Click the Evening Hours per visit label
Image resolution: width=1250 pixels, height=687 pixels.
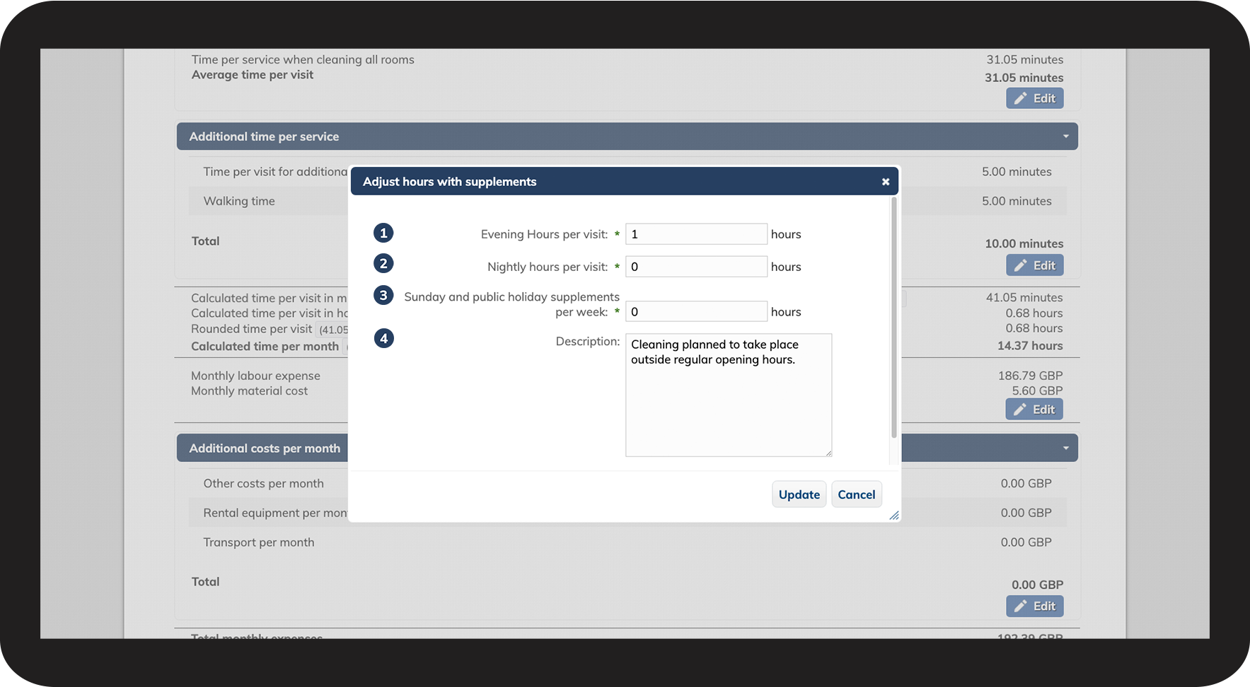544,234
